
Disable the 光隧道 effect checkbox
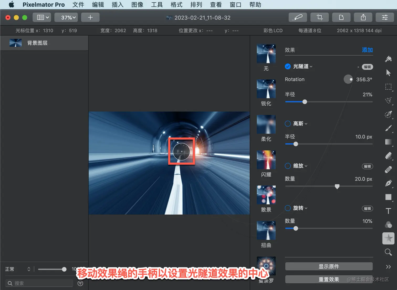288,66
